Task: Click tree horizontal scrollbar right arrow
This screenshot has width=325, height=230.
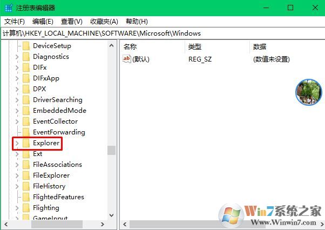Action: pos(103,224)
